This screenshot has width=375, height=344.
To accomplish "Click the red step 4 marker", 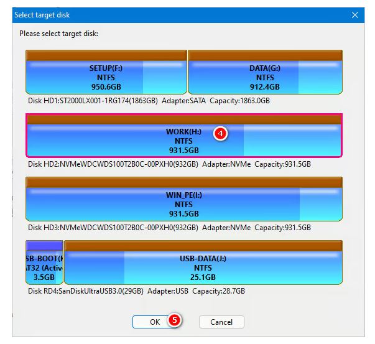I will 220,133.
